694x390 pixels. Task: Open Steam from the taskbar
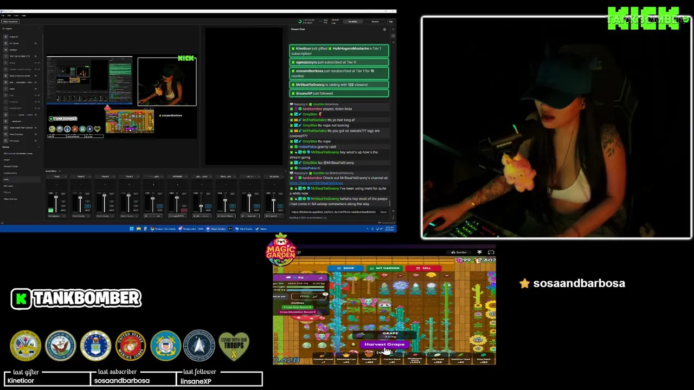261,229
